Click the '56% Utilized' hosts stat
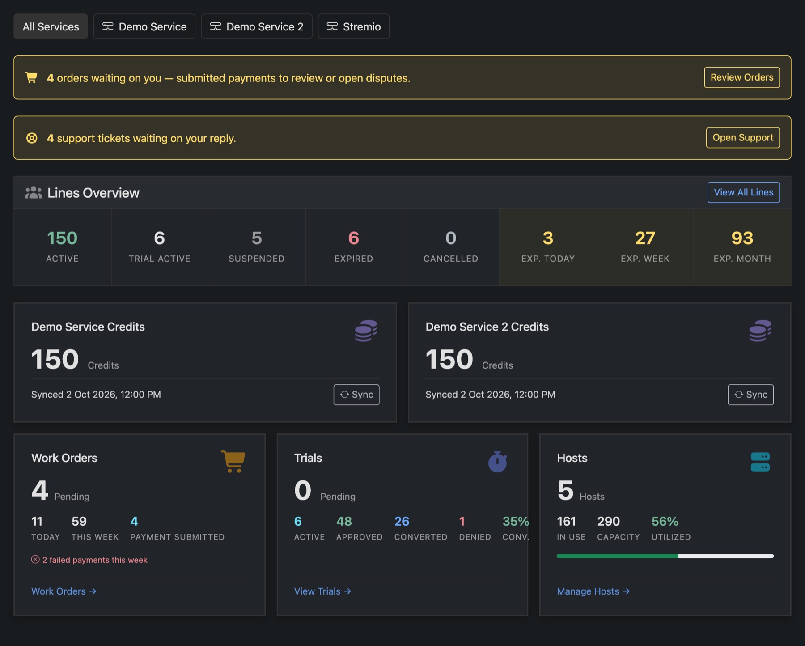Screen dimensions: 805x646 pos(671,528)
